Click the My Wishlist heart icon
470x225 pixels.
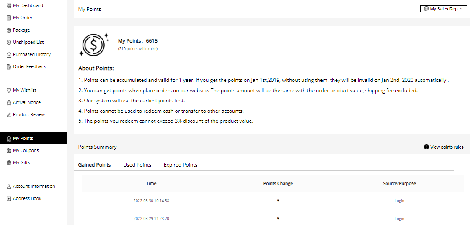9,91
